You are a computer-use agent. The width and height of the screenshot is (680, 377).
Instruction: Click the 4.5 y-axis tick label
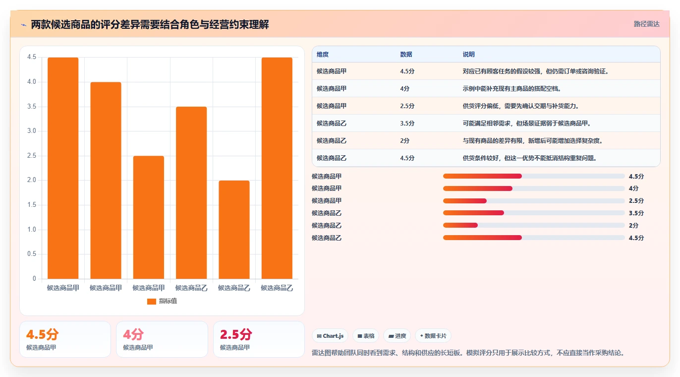pyautogui.click(x=32, y=57)
